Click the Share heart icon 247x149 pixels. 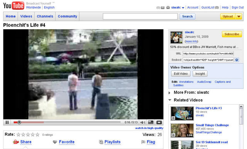click(x=16, y=142)
